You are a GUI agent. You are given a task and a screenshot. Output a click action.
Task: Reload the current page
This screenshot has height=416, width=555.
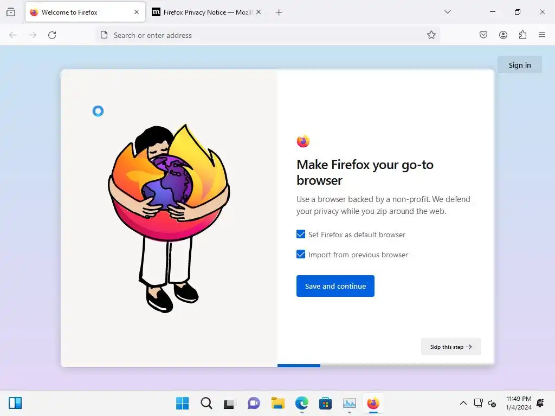(52, 35)
